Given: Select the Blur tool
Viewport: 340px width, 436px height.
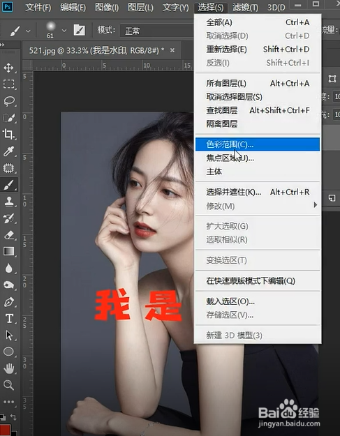Looking at the screenshot, I should click(x=8, y=269).
